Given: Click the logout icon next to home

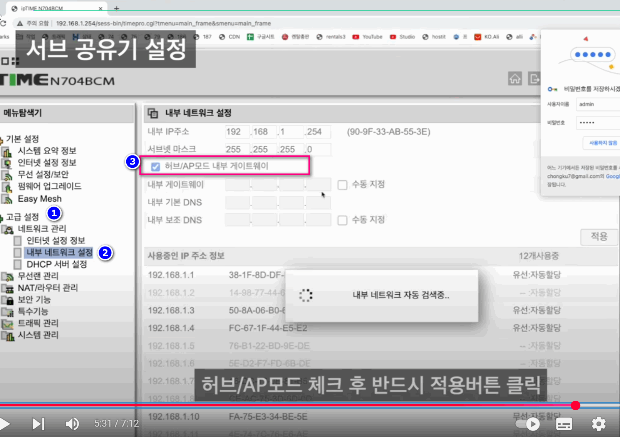Looking at the screenshot, I should [x=534, y=78].
